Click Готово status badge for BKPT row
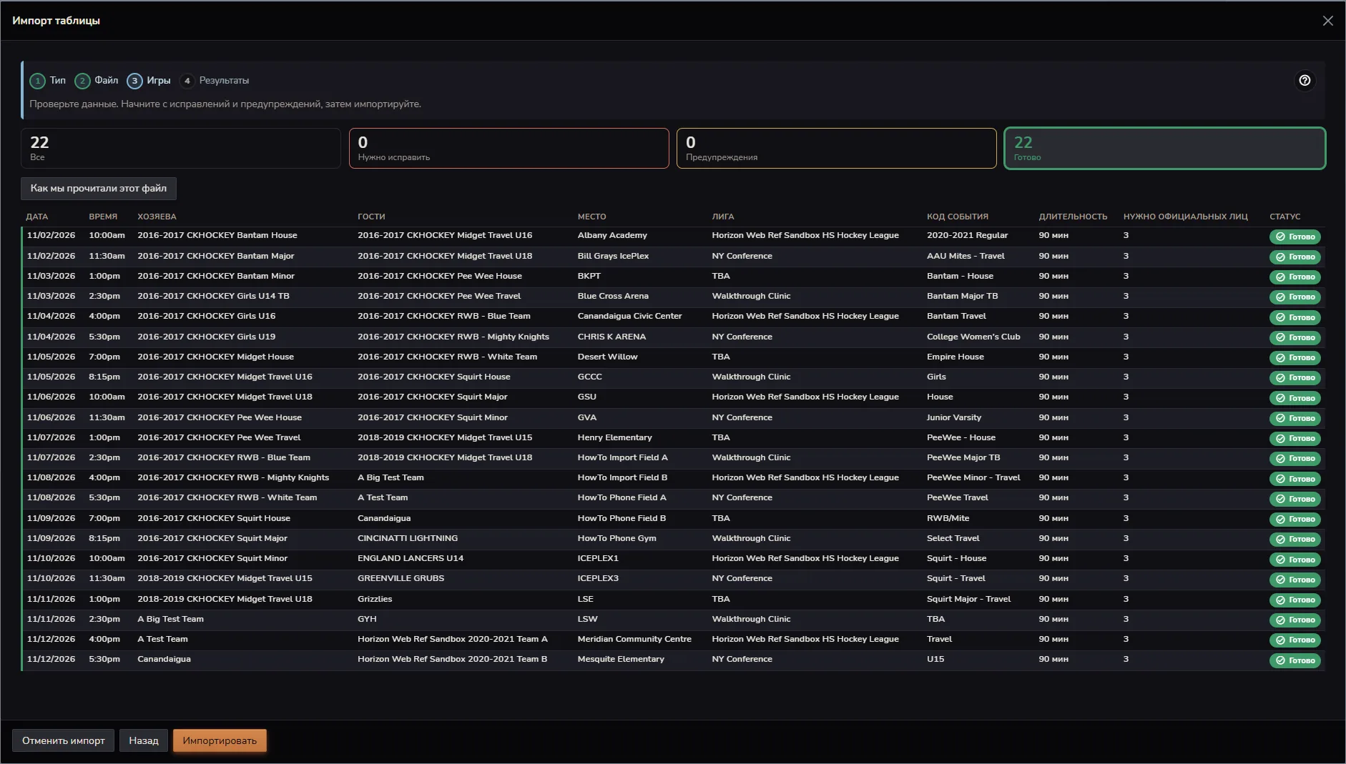The width and height of the screenshot is (1346, 764). [1295, 277]
